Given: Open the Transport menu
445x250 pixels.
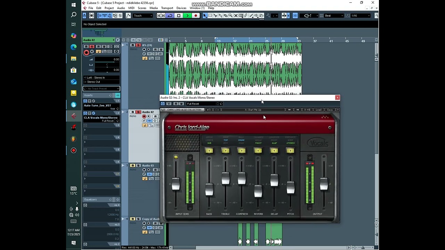Looking at the screenshot, I should tap(167, 8).
